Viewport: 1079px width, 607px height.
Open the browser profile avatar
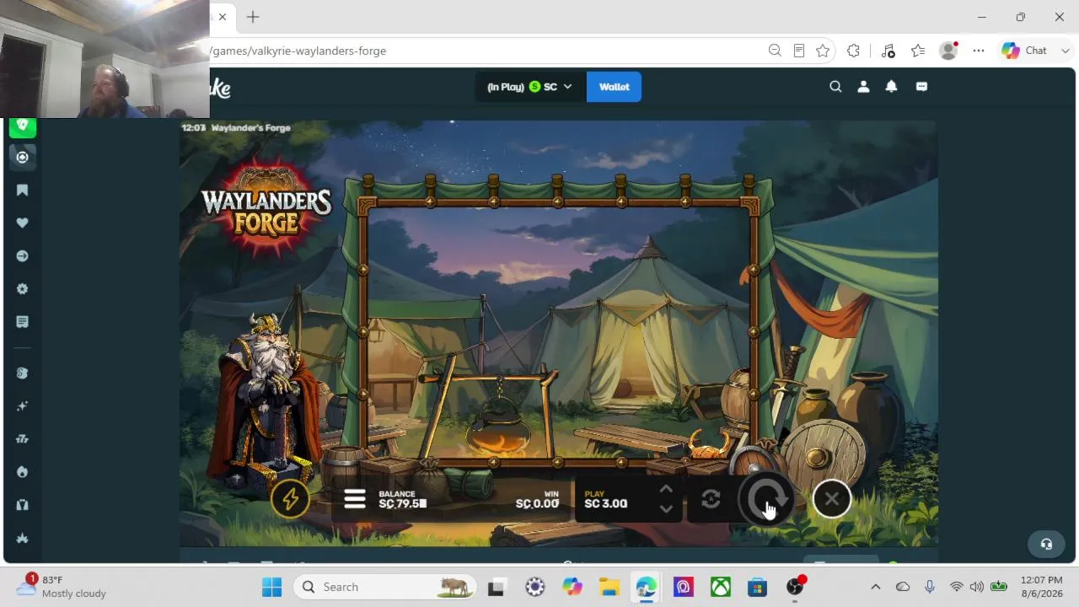coord(948,51)
